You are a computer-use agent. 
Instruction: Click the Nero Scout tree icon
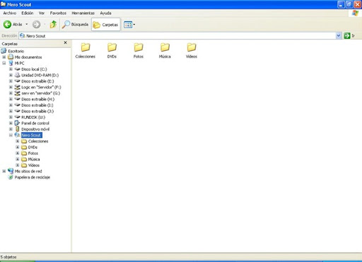(17, 135)
